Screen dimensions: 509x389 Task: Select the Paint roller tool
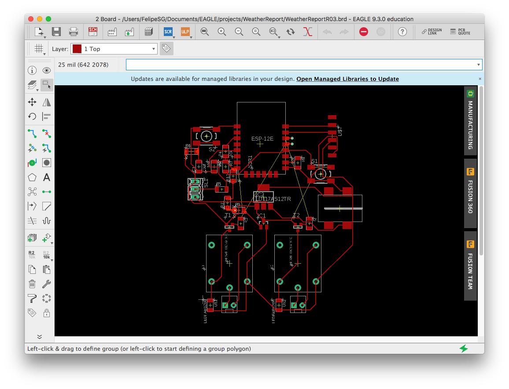32,298
